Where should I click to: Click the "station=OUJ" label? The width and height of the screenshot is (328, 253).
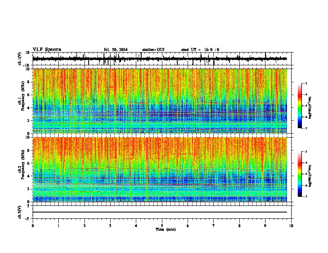(153, 50)
